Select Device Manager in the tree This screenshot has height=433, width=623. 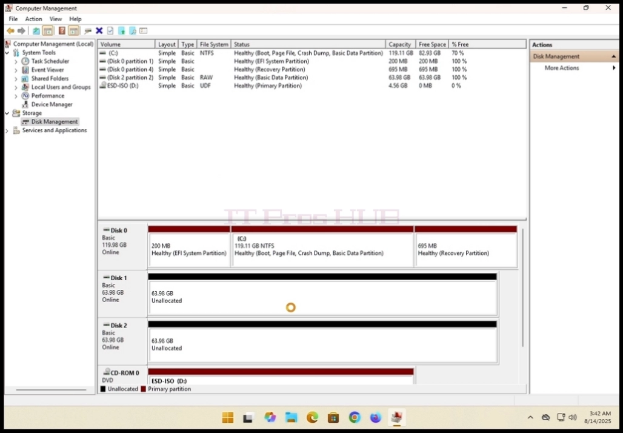pos(52,104)
